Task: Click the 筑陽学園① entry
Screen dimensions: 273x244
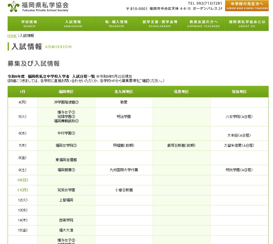Action: [66, 117]
